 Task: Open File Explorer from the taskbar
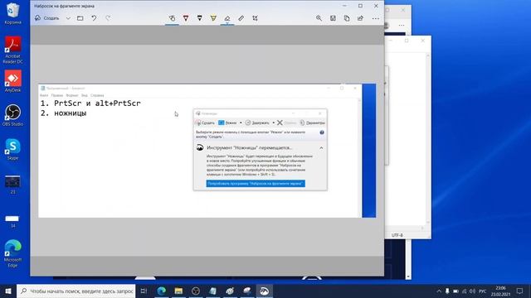click(x=178, y=291)
